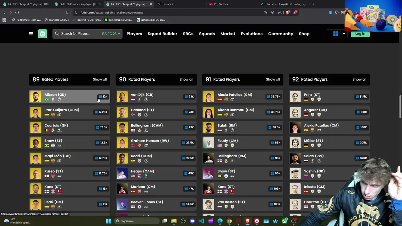Open Foudy (CM) player row
The width and height of the screenshot is (402, 226).
(x=242, y=143)
